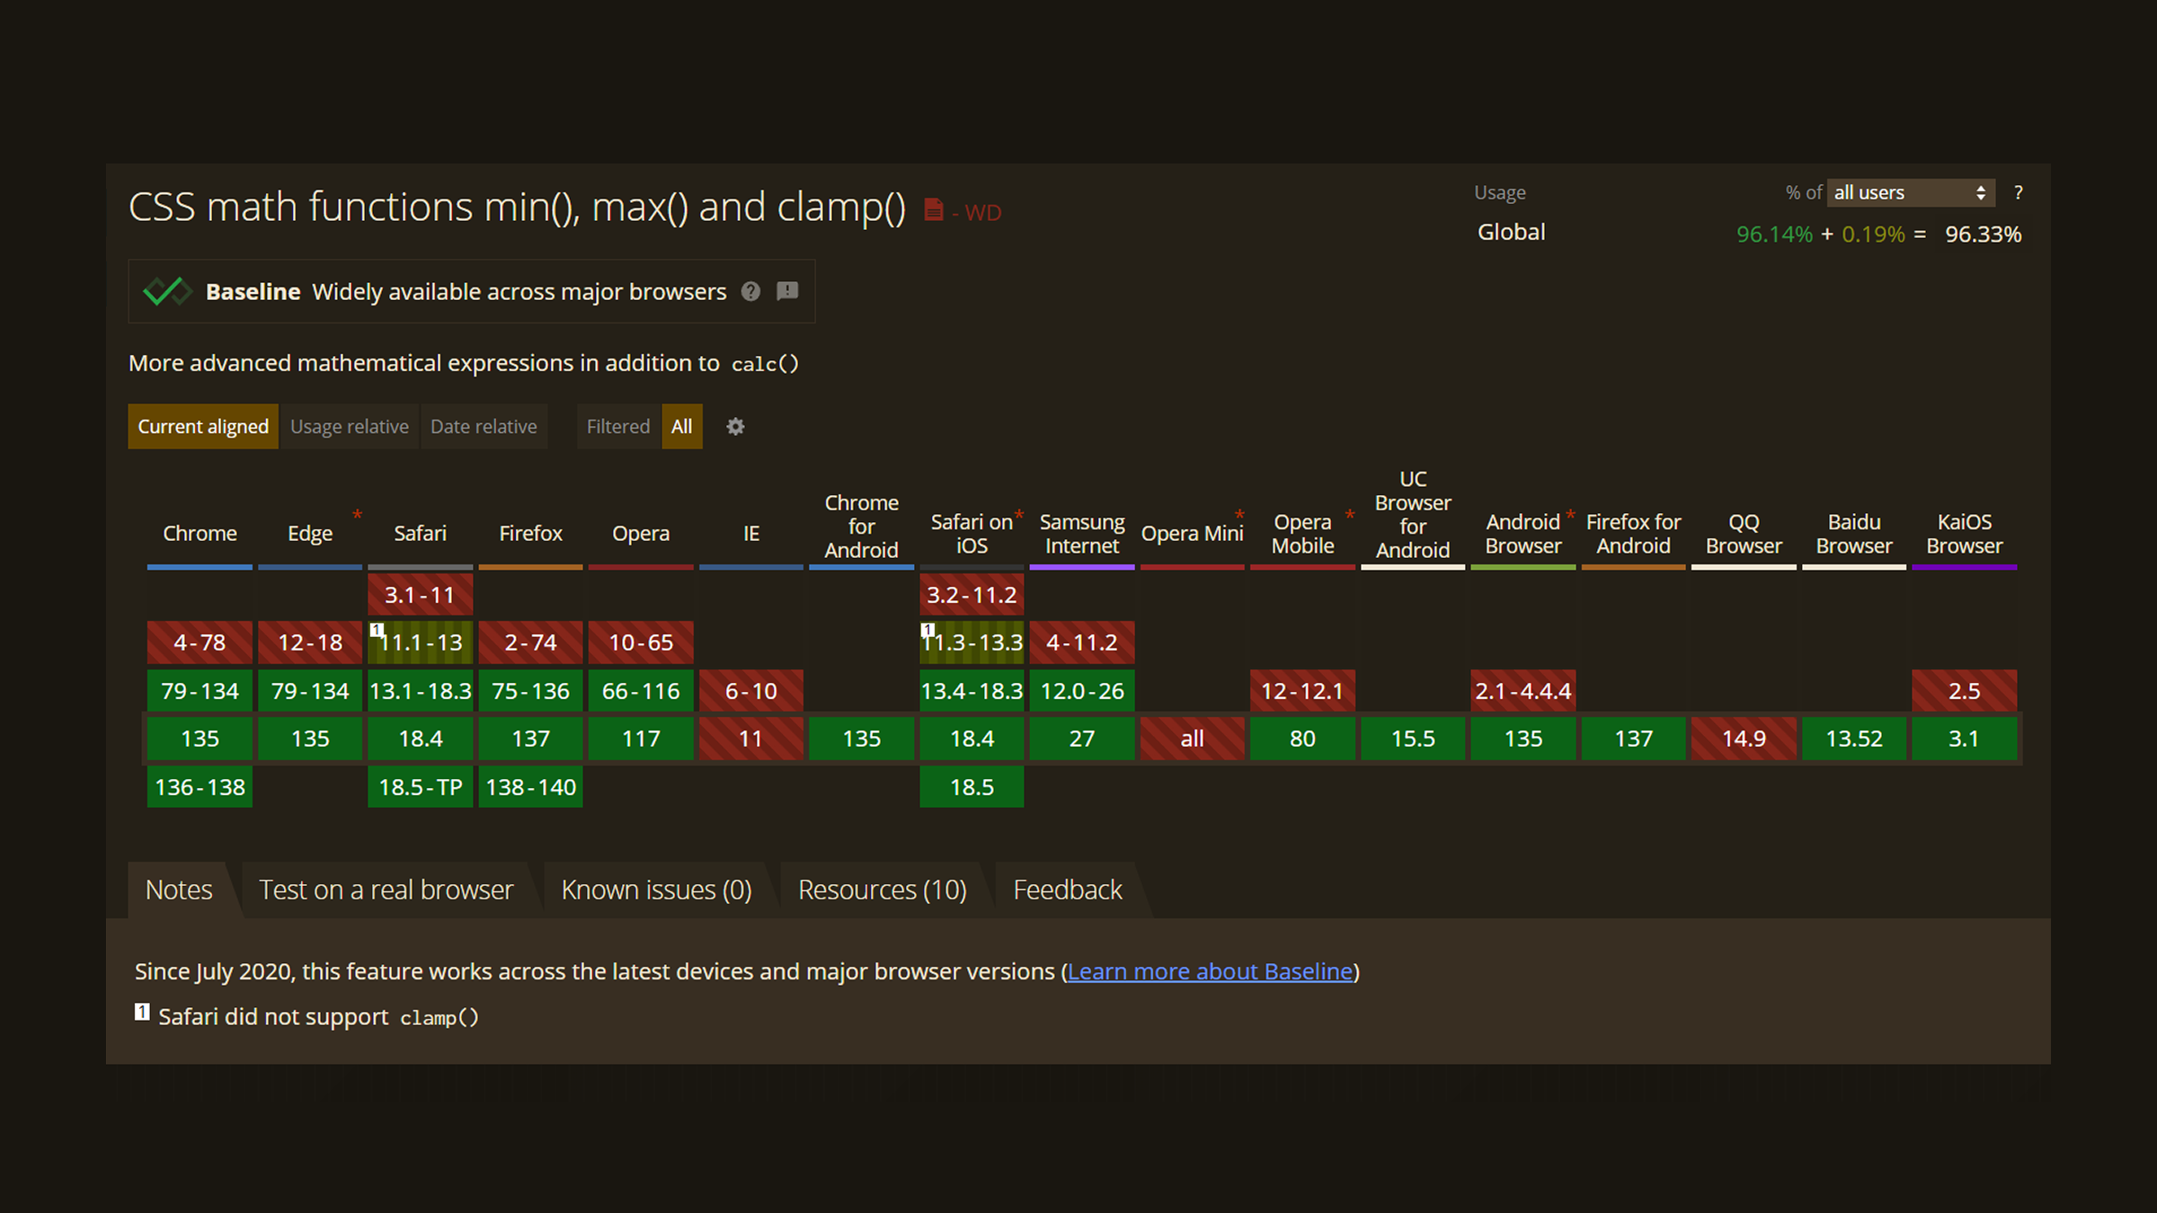Click the Chrome 136-138 cell
This screenshot has width=2157, height=1213.
tap(200, 787)
